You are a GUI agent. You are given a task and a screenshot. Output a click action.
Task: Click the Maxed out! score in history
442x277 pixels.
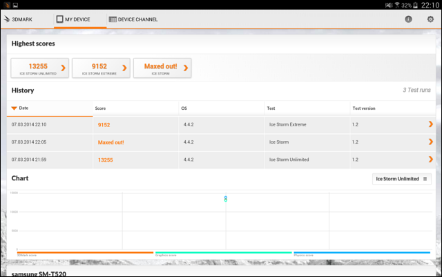[110, 142]
